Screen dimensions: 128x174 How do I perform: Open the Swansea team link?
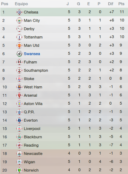coord(32,54)
